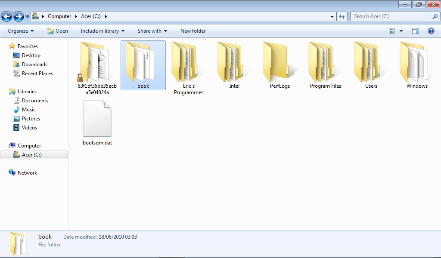Navigate to Computer via the breadcrumb

coord(59,16)
